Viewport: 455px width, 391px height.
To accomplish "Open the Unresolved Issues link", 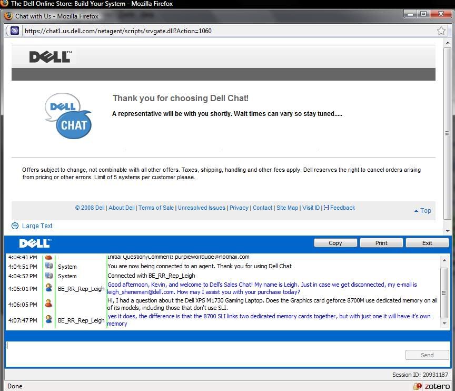I will coord(202,208).
